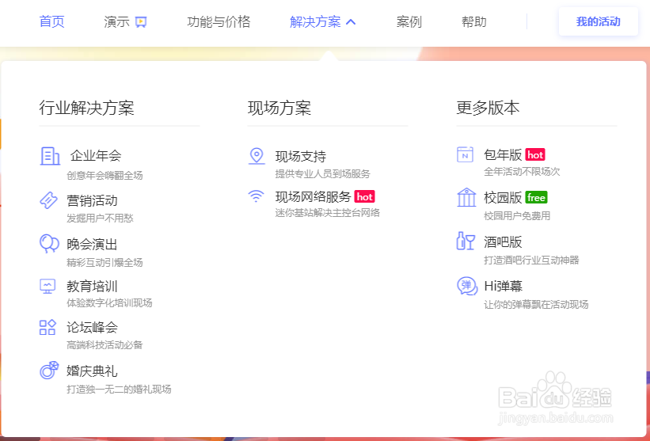The height and width of the screenshot is (441, 650).
Task: Click the hot badge next to 现场网络服务
Action: (365, 196)
